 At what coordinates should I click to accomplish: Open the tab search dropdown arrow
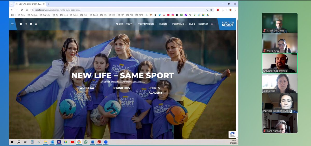pyautogui.click(x=11, y=4)
